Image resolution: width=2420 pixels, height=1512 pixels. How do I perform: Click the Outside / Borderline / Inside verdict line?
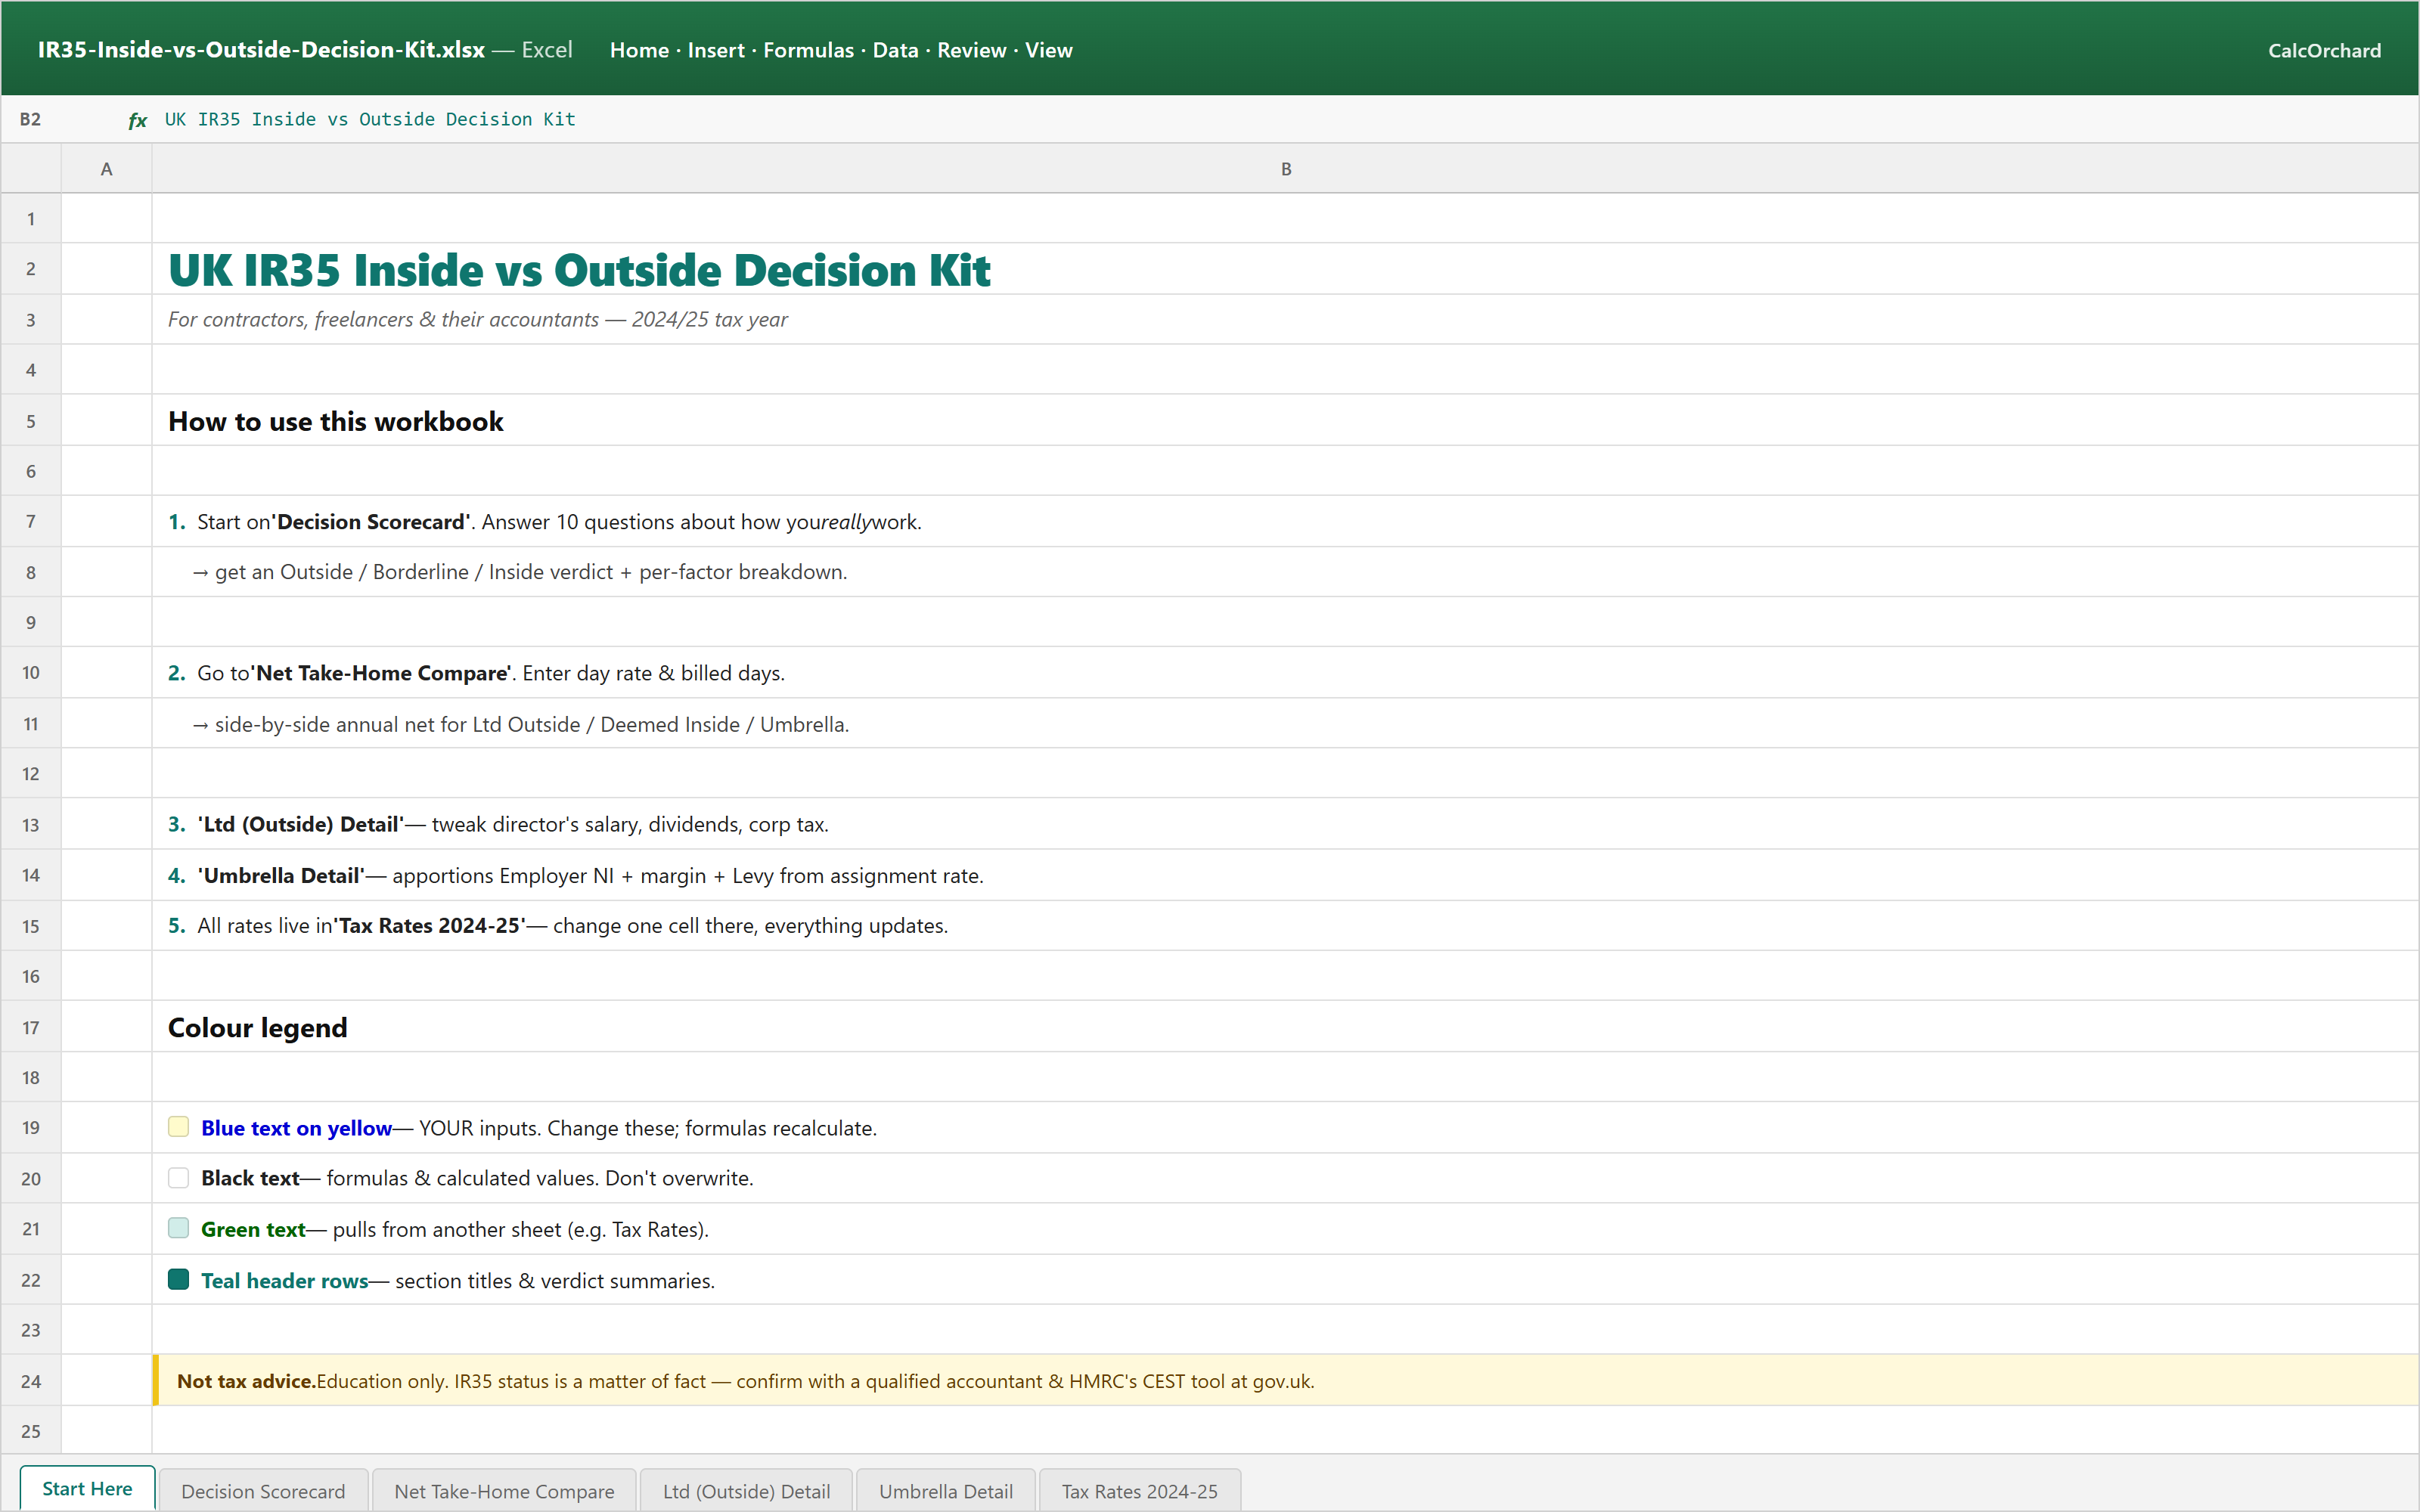coord(520,572)
